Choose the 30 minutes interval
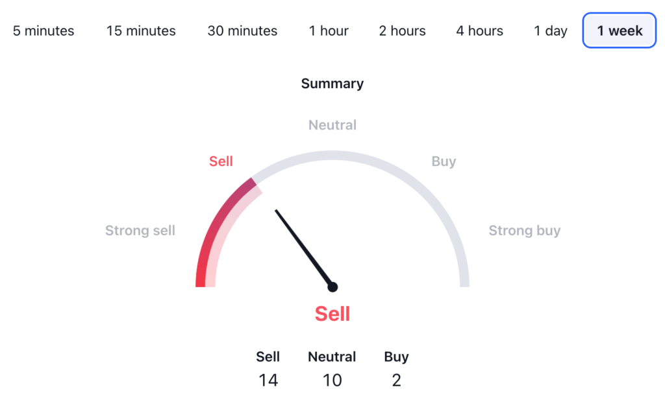Image resolution: width=665 pixels, height=409 pixels. (242, 30)
